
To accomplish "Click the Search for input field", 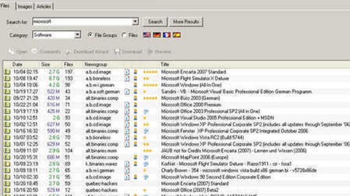I will [x=82, y=22].
